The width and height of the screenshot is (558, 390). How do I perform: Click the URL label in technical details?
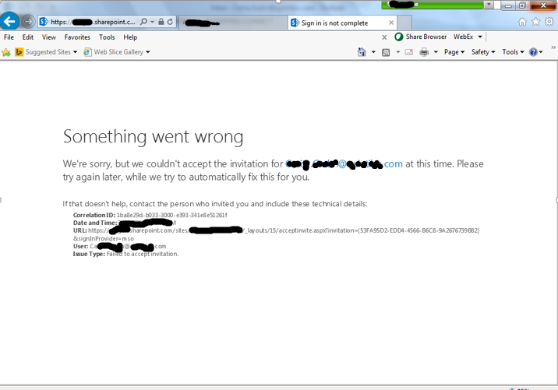(x=79, y=230)
